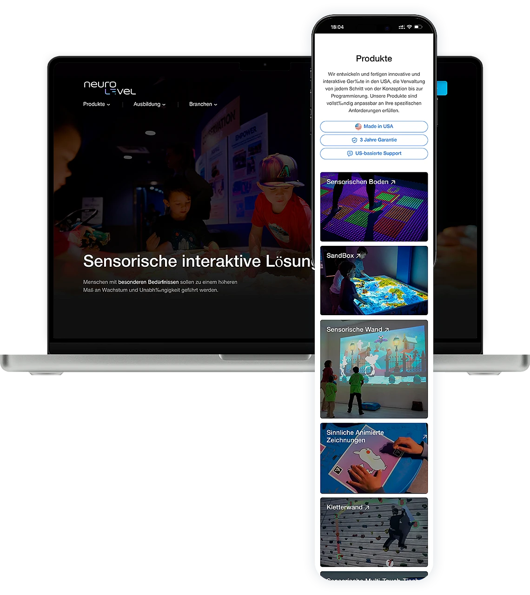Open the SandBox product card
Viewport: 530px width, 595px height.
(x=374, y=281)
